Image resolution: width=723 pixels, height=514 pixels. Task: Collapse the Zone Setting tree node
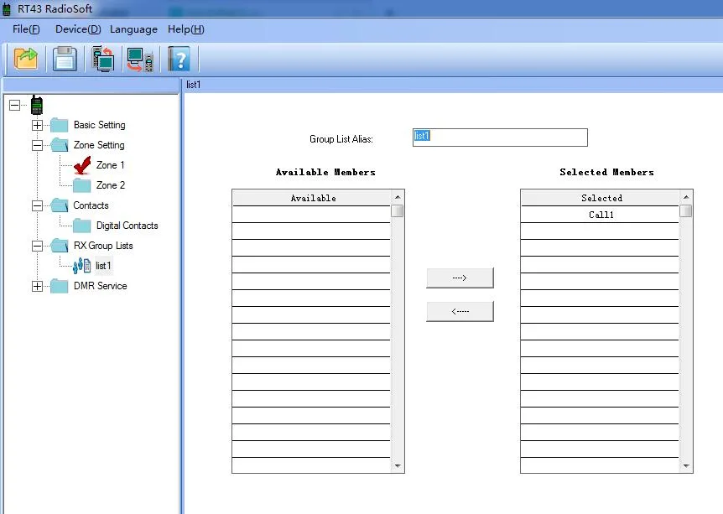click(x=37, y=146)
